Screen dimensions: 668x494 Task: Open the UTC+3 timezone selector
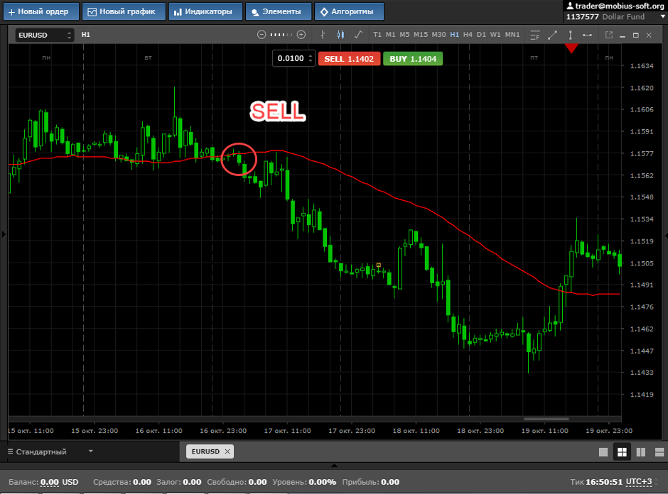(638, 482)
